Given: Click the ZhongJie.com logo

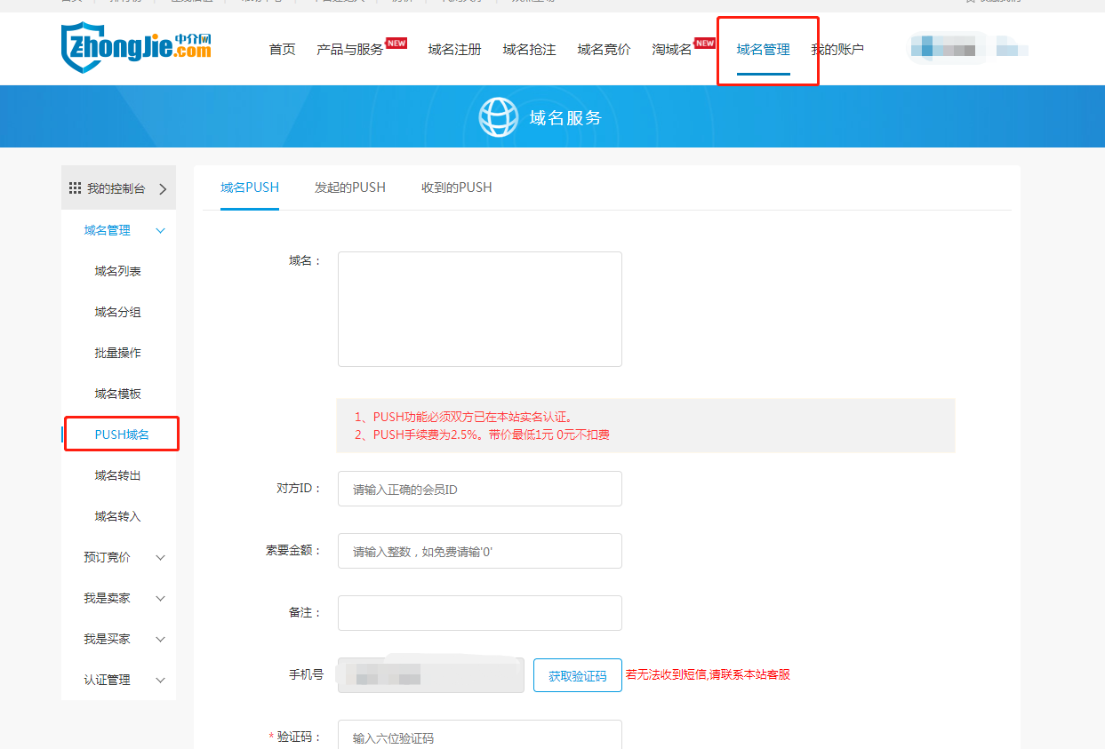Looking at the screenshot, I should (x=136, y=46).
